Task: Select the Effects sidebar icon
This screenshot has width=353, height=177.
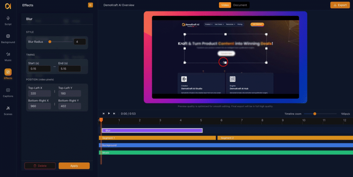Action: click(8, 73)
